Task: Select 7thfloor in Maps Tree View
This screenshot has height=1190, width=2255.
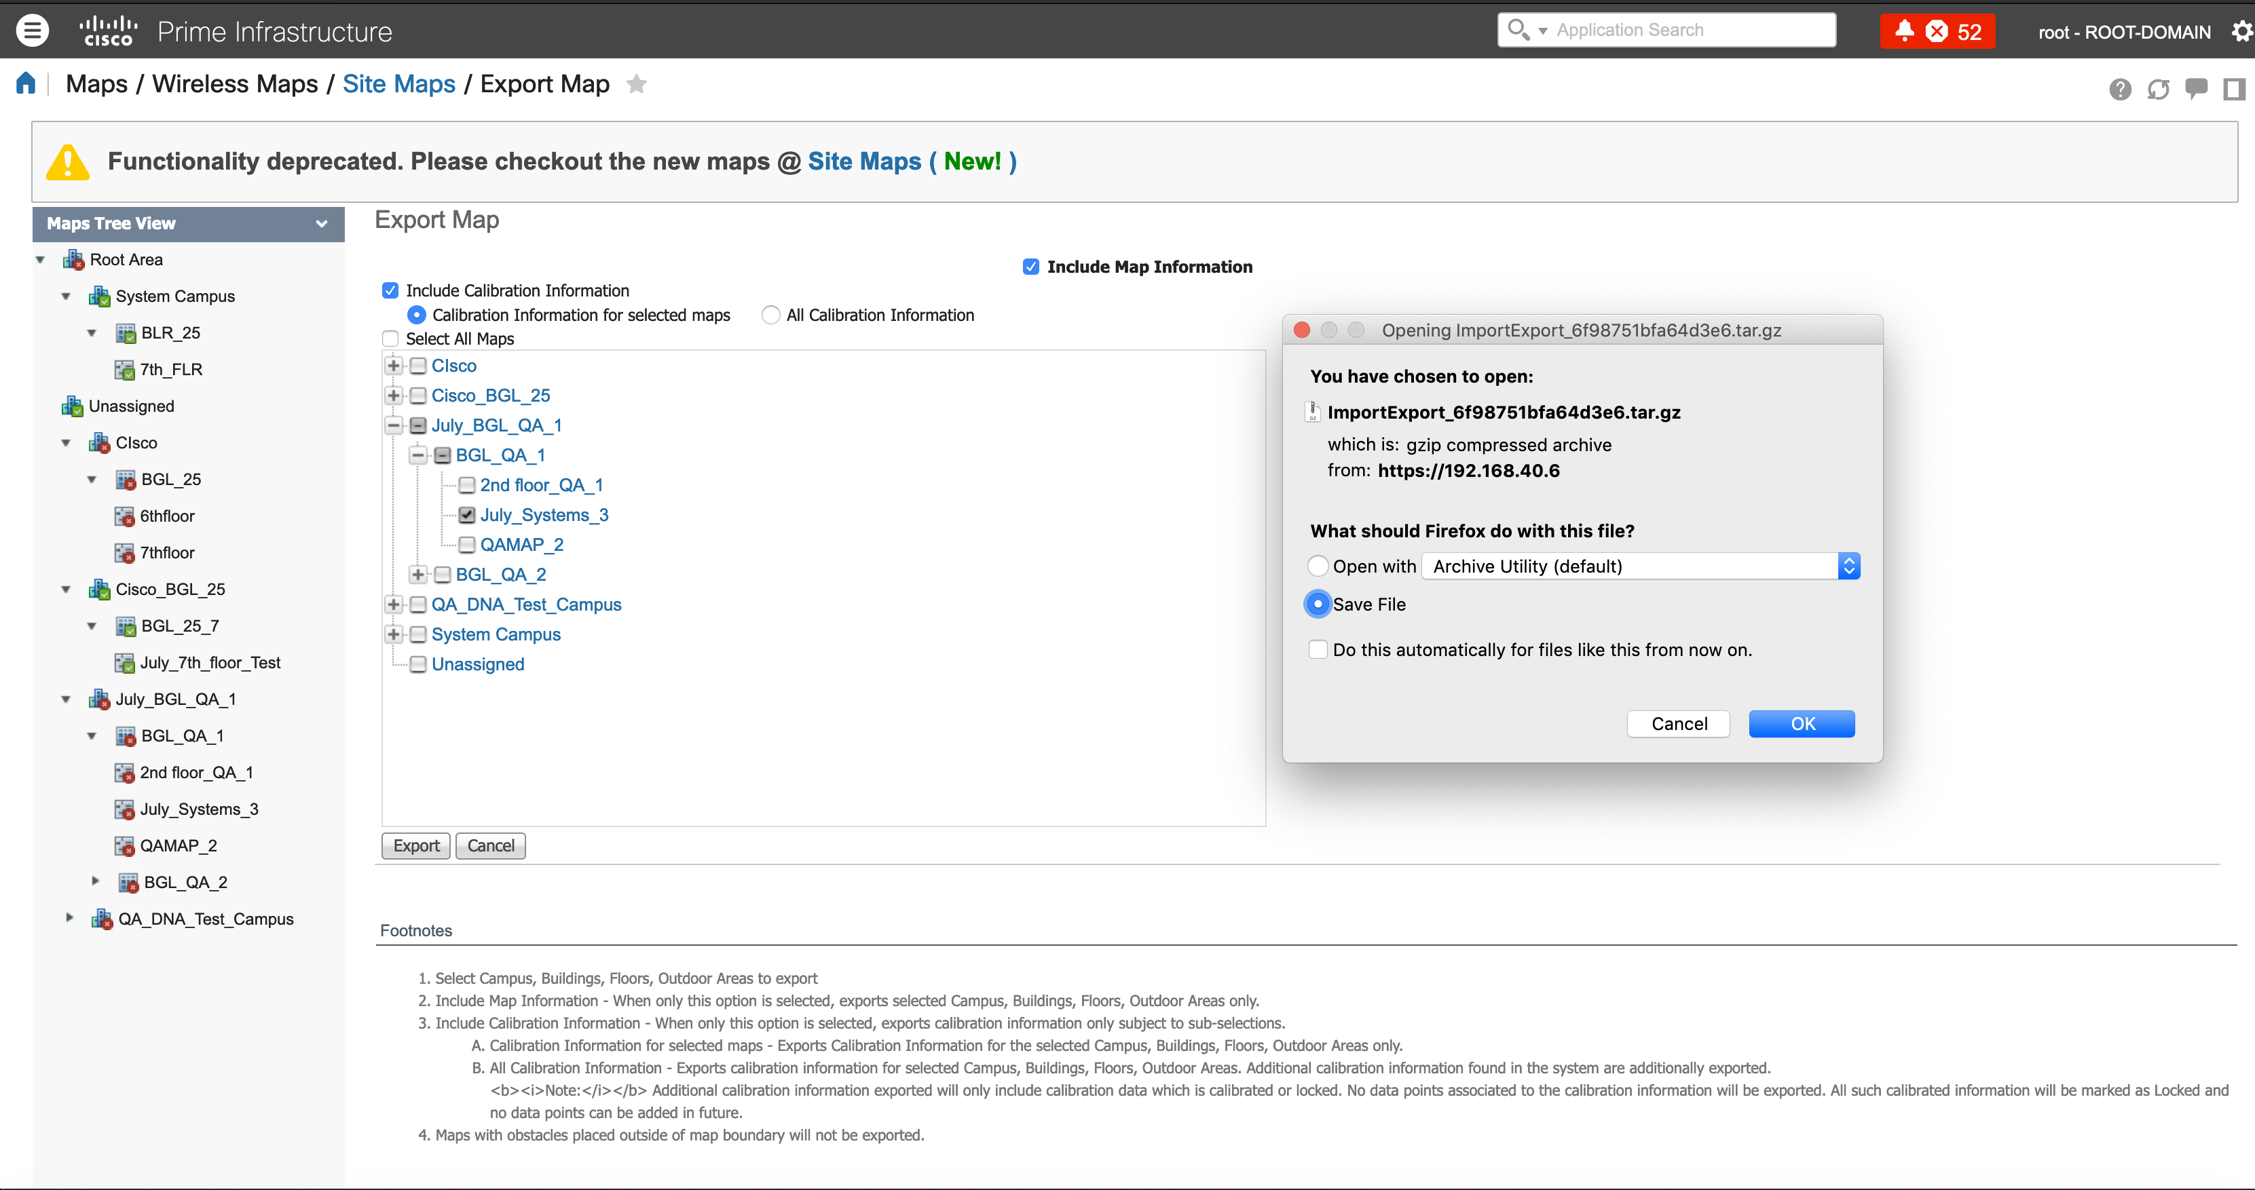Action: [x=167, y=553]
